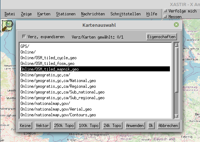Click the Anwenden button
Screen dimensions: 200x142
135,126
